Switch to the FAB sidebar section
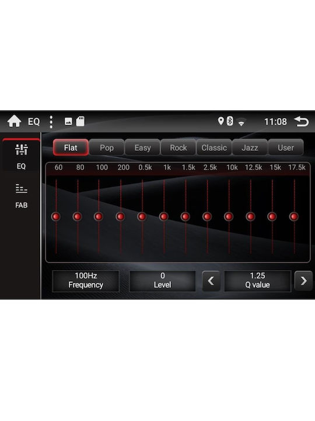 point(21,196)
